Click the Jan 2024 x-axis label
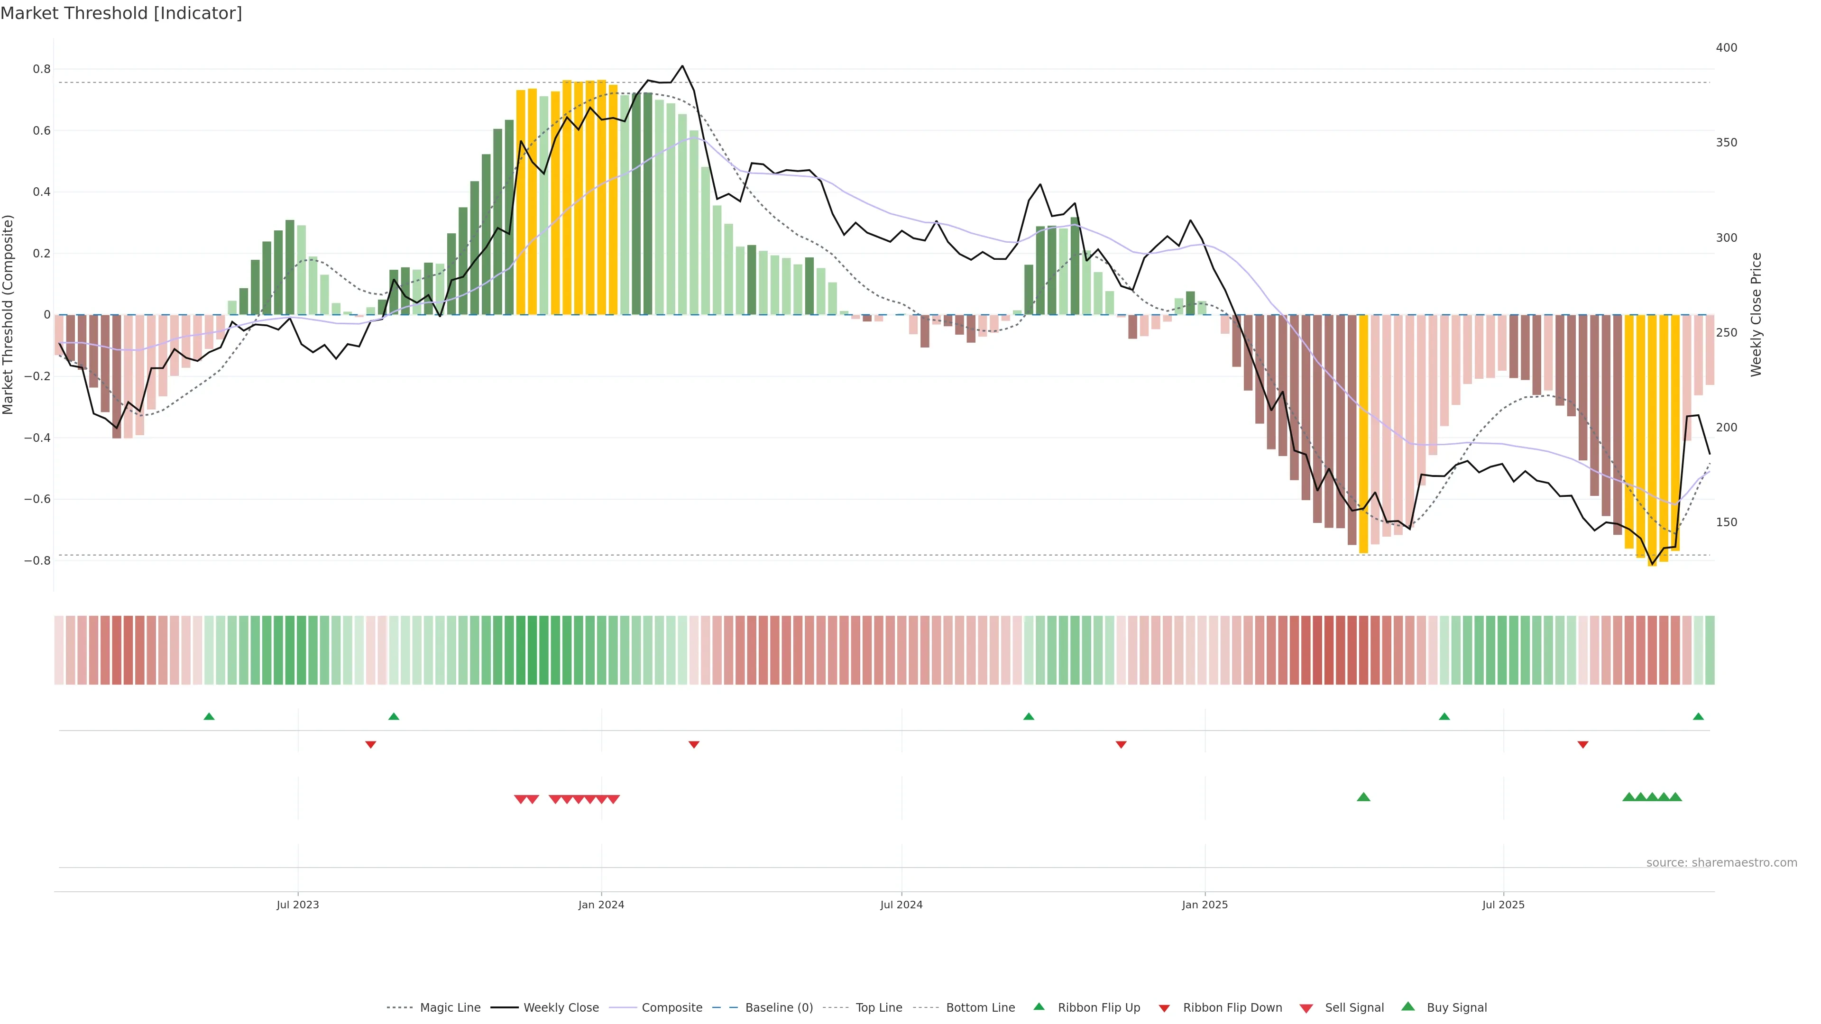Screen dimensions: 1821x1024 pos(601,905)
